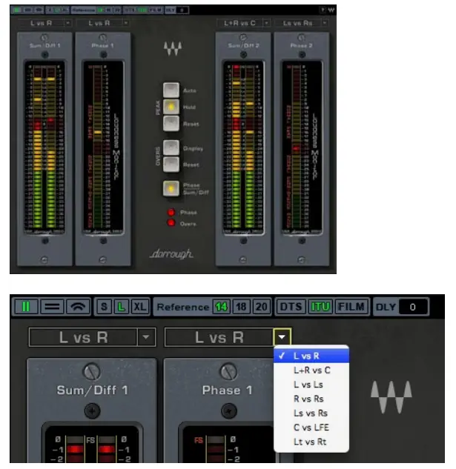Click the Phase 2 meter display
The width and height of the screenshot is (456, 469).
pos(302,148)
